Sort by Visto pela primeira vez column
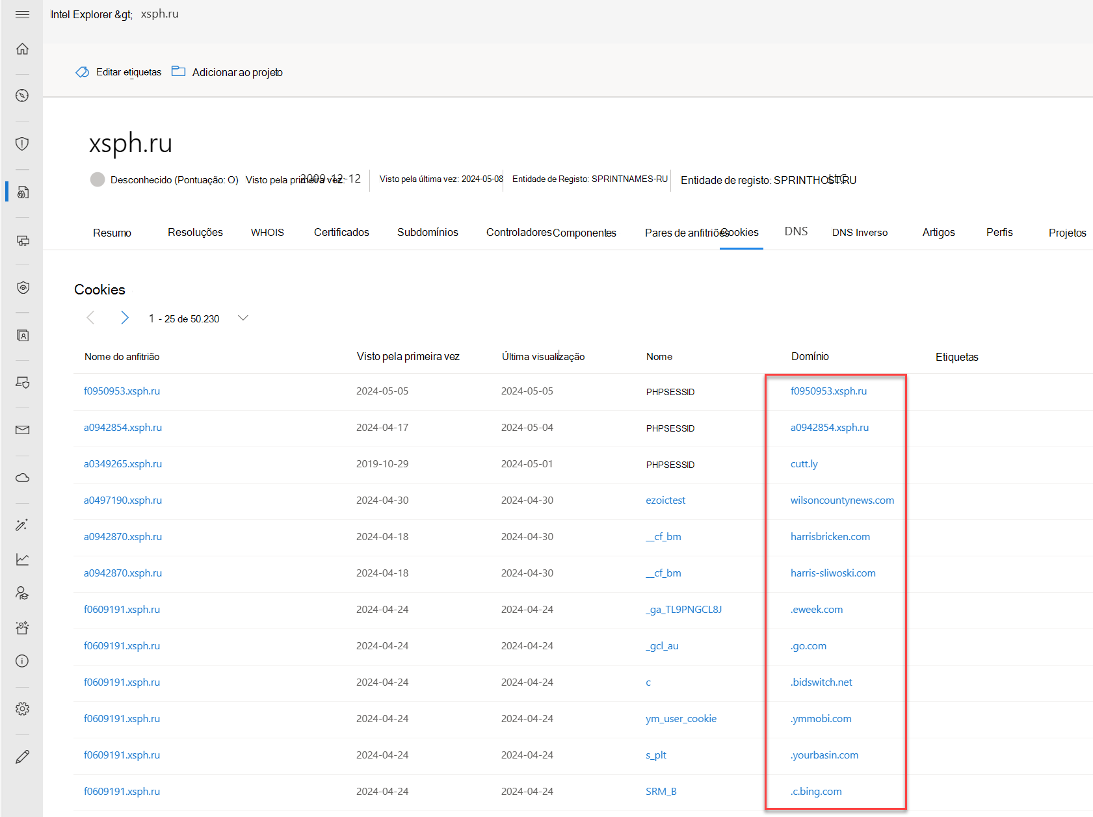This screenshot has height=817, width=1093. (x=408, y=357)
